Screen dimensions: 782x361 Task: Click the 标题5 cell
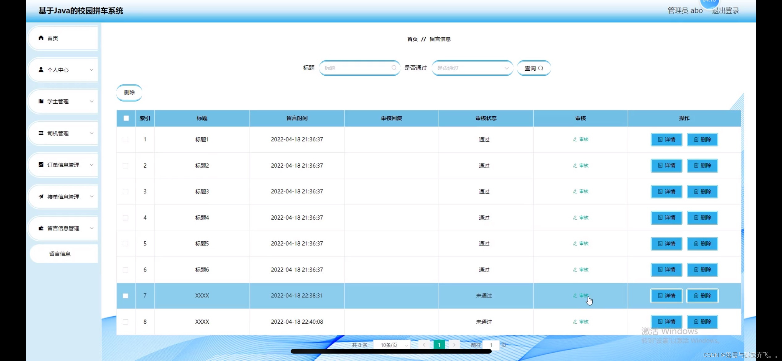click(x=202, y=244)
